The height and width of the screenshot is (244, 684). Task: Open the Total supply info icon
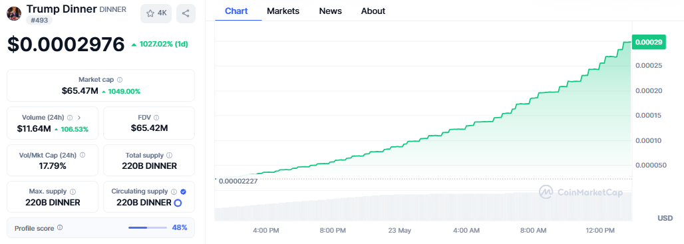click(170, 155)
